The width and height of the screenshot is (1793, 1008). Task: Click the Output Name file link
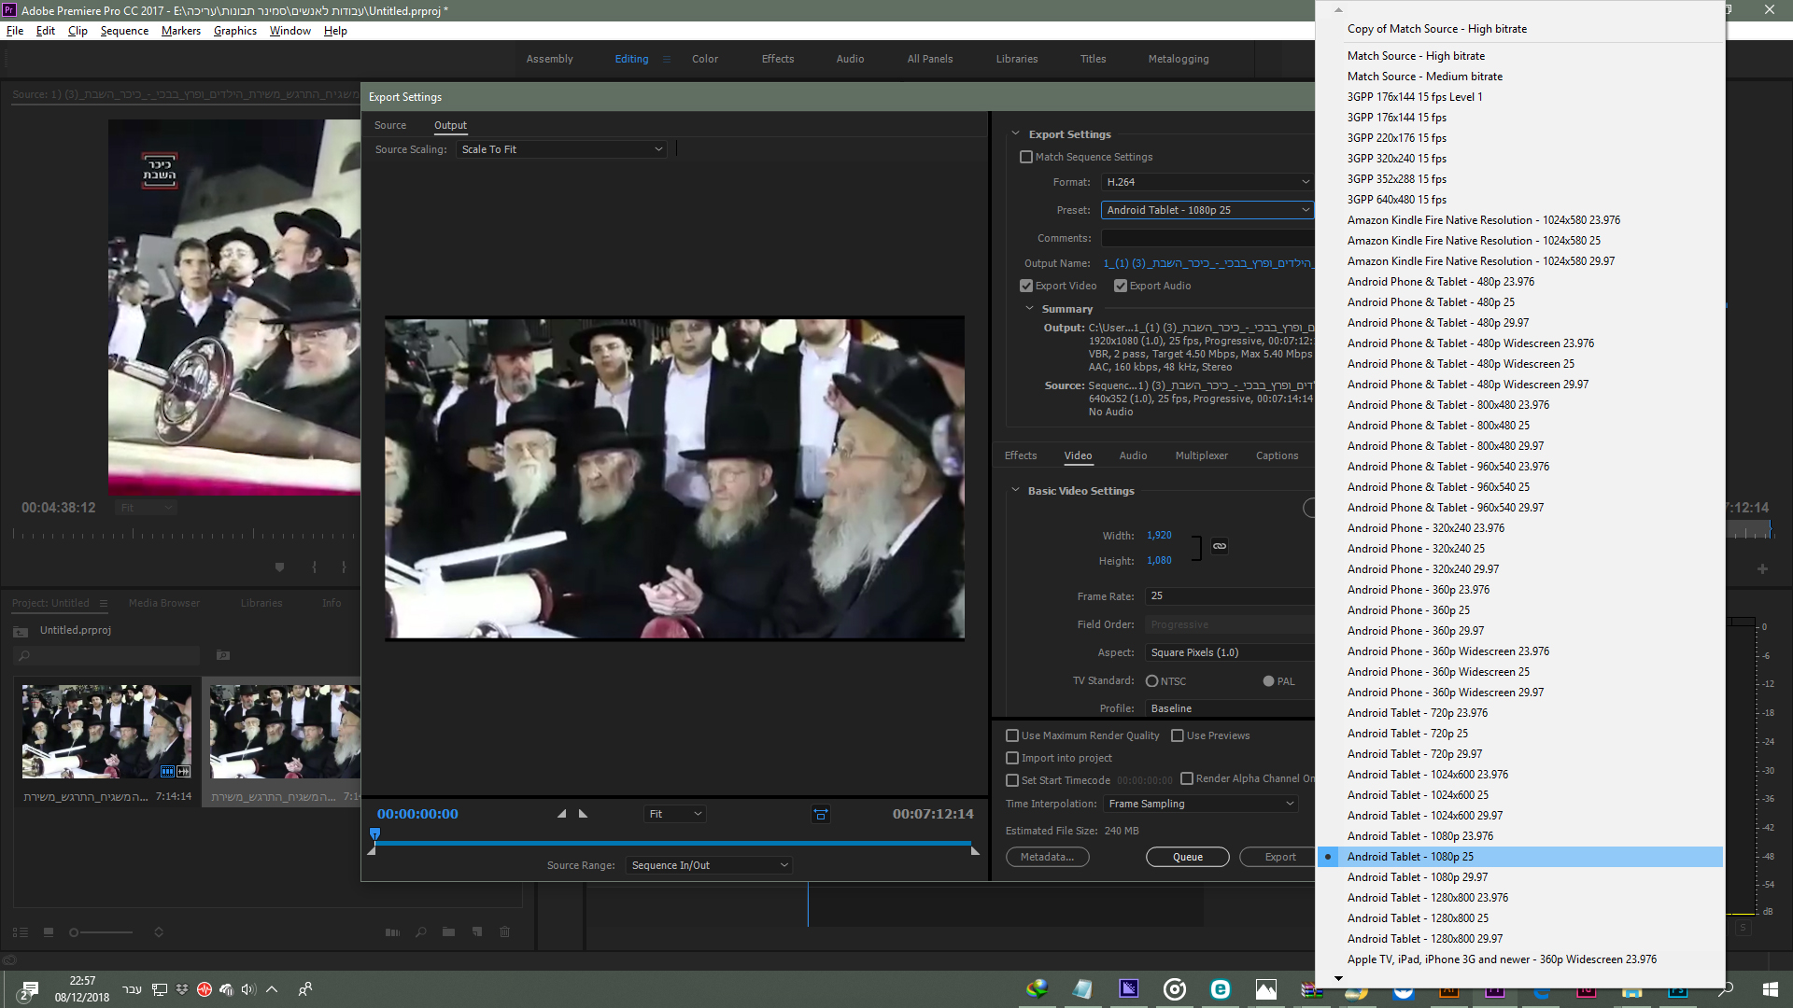pyautogui.click(x=1207, y=263)
